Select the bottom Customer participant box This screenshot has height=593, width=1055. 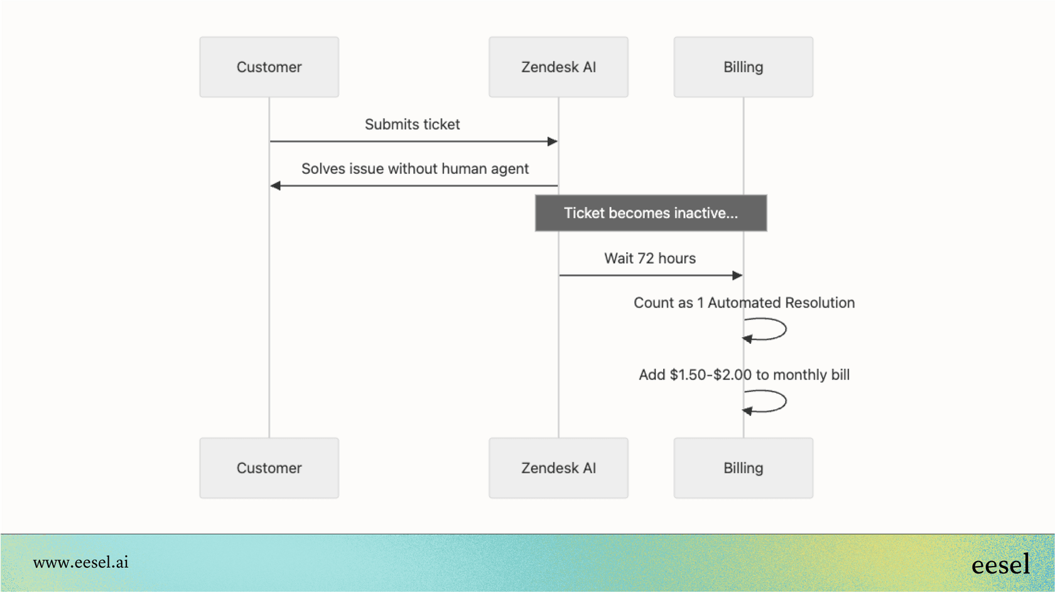(x=269, y=468)
